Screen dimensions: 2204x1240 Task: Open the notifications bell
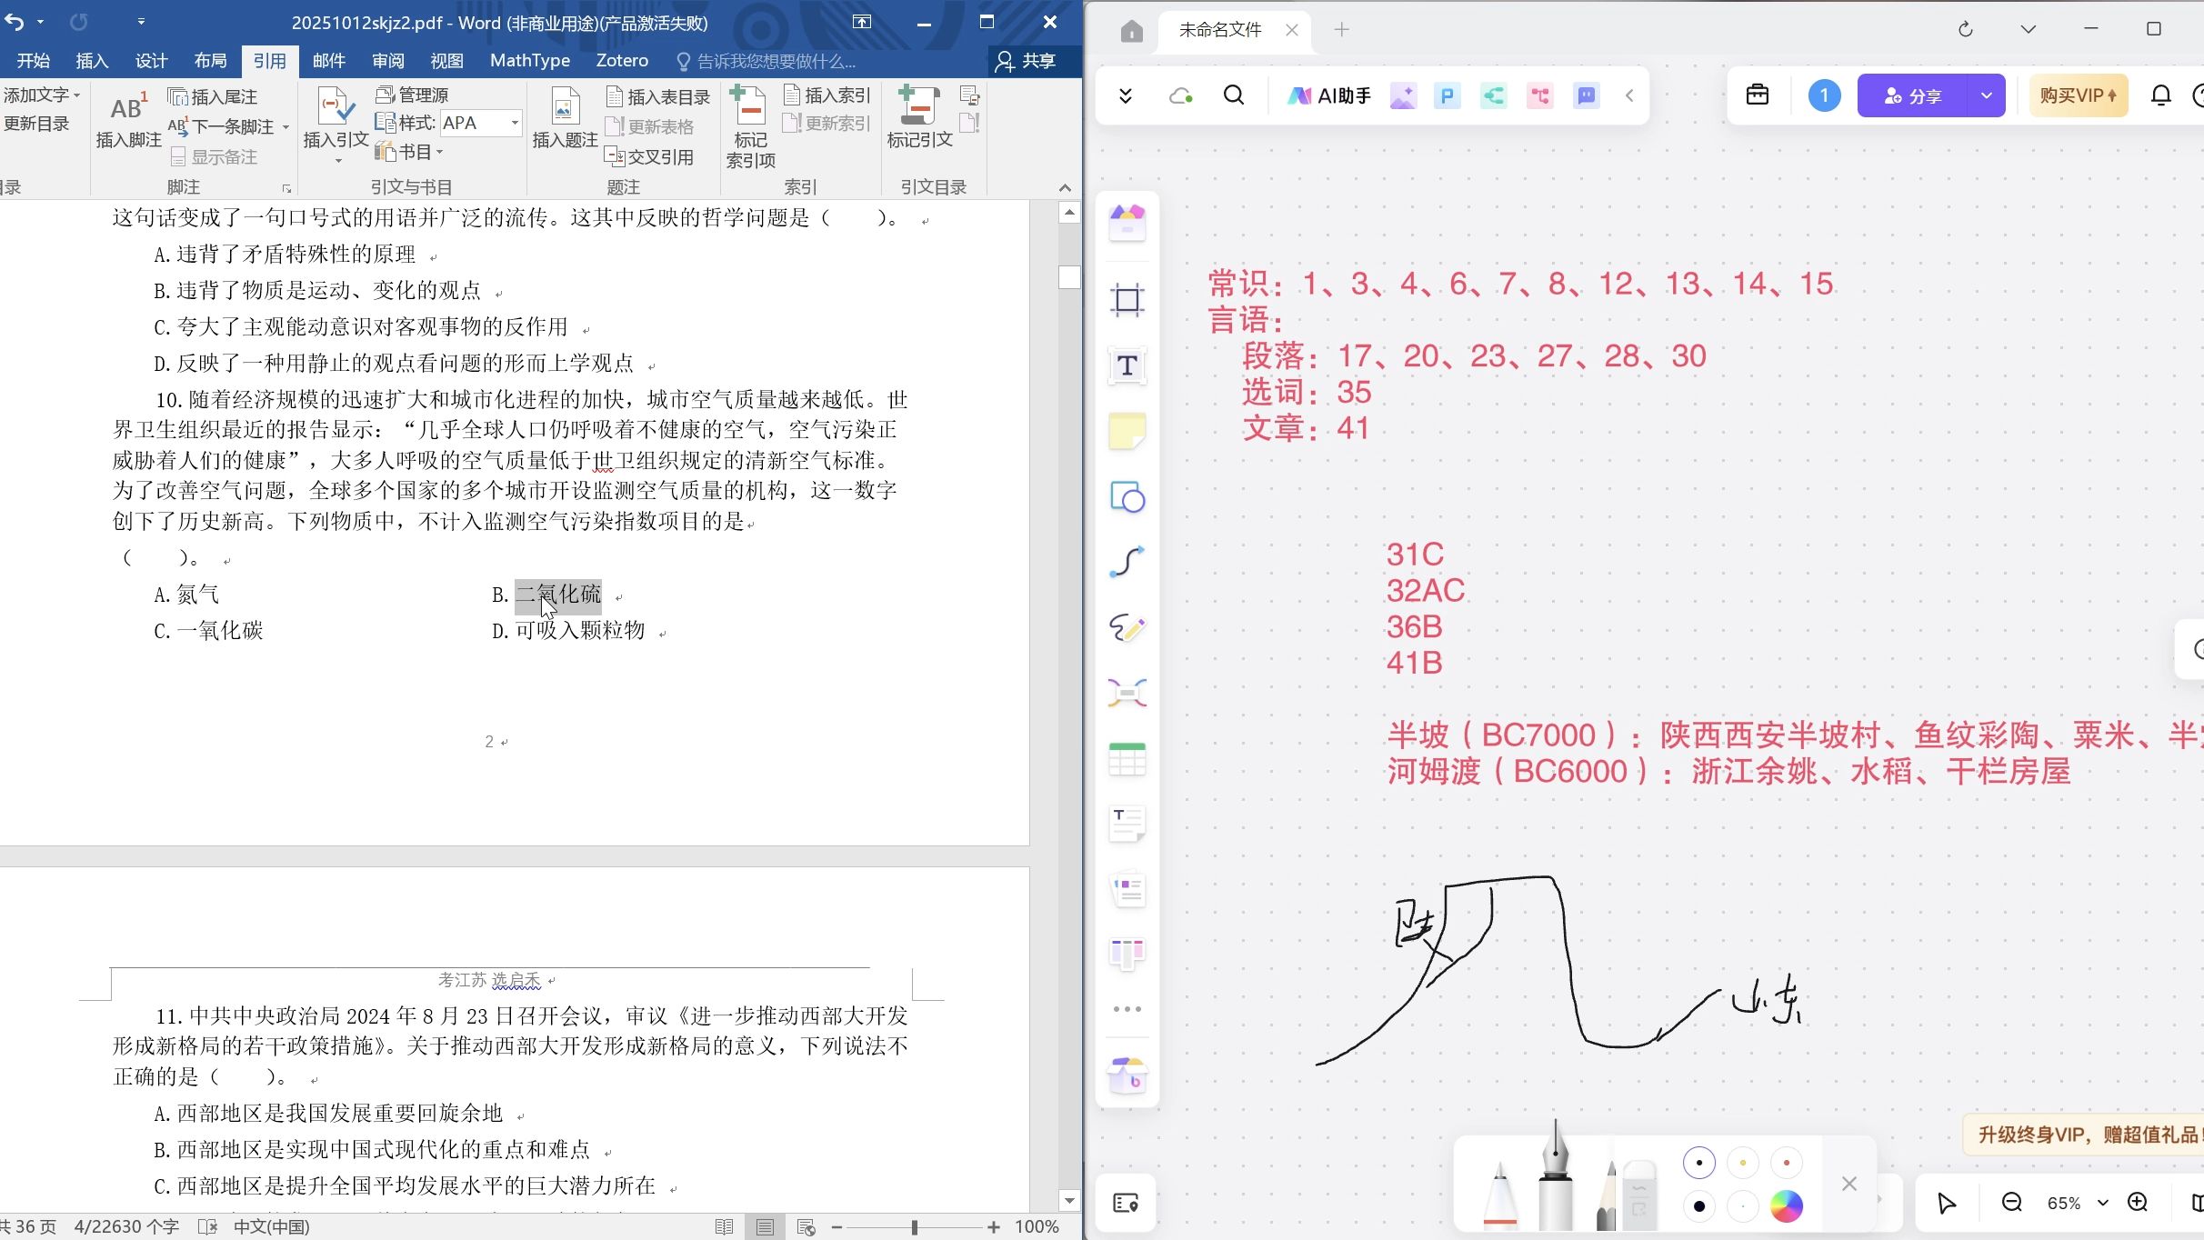coord(2161,95)
